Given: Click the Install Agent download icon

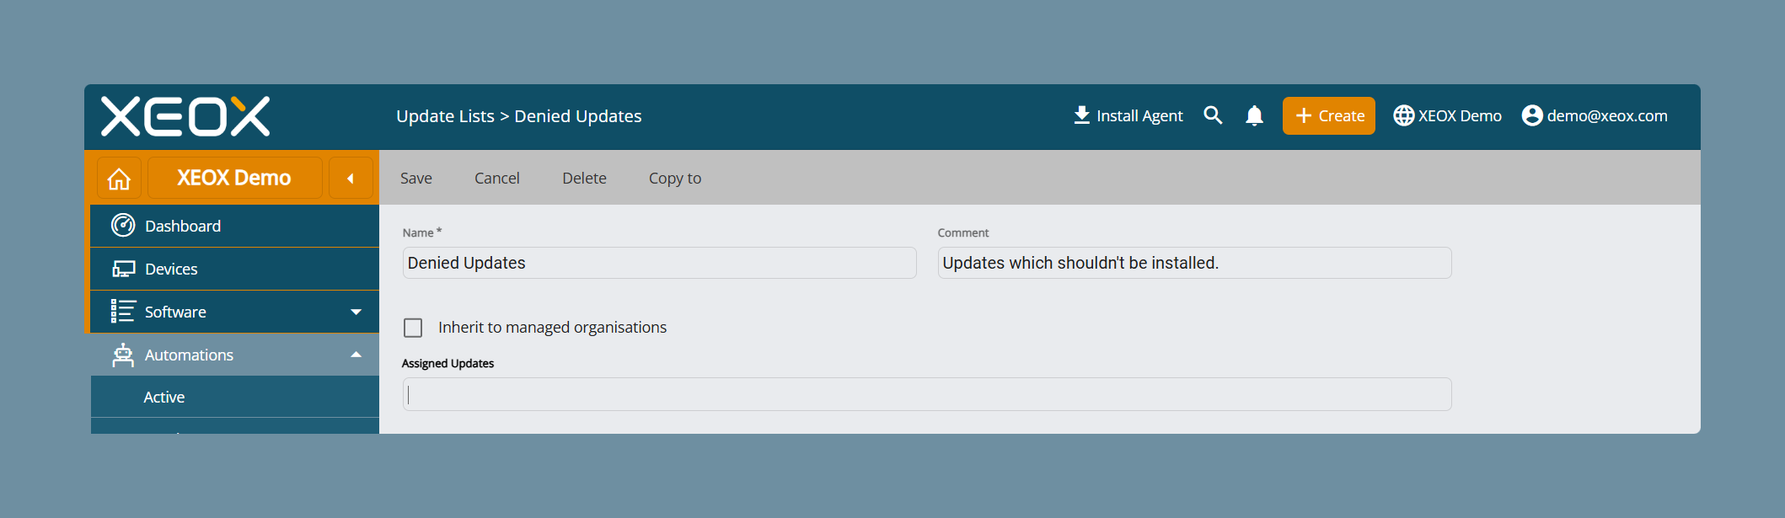Looking at the screenshot, I should (1082, 115).
